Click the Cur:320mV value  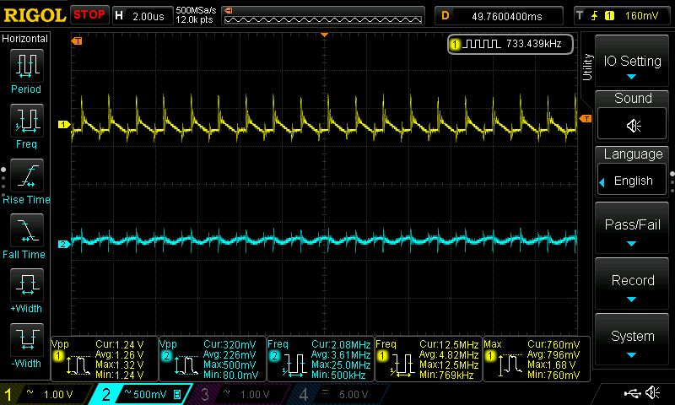(229, 344)
